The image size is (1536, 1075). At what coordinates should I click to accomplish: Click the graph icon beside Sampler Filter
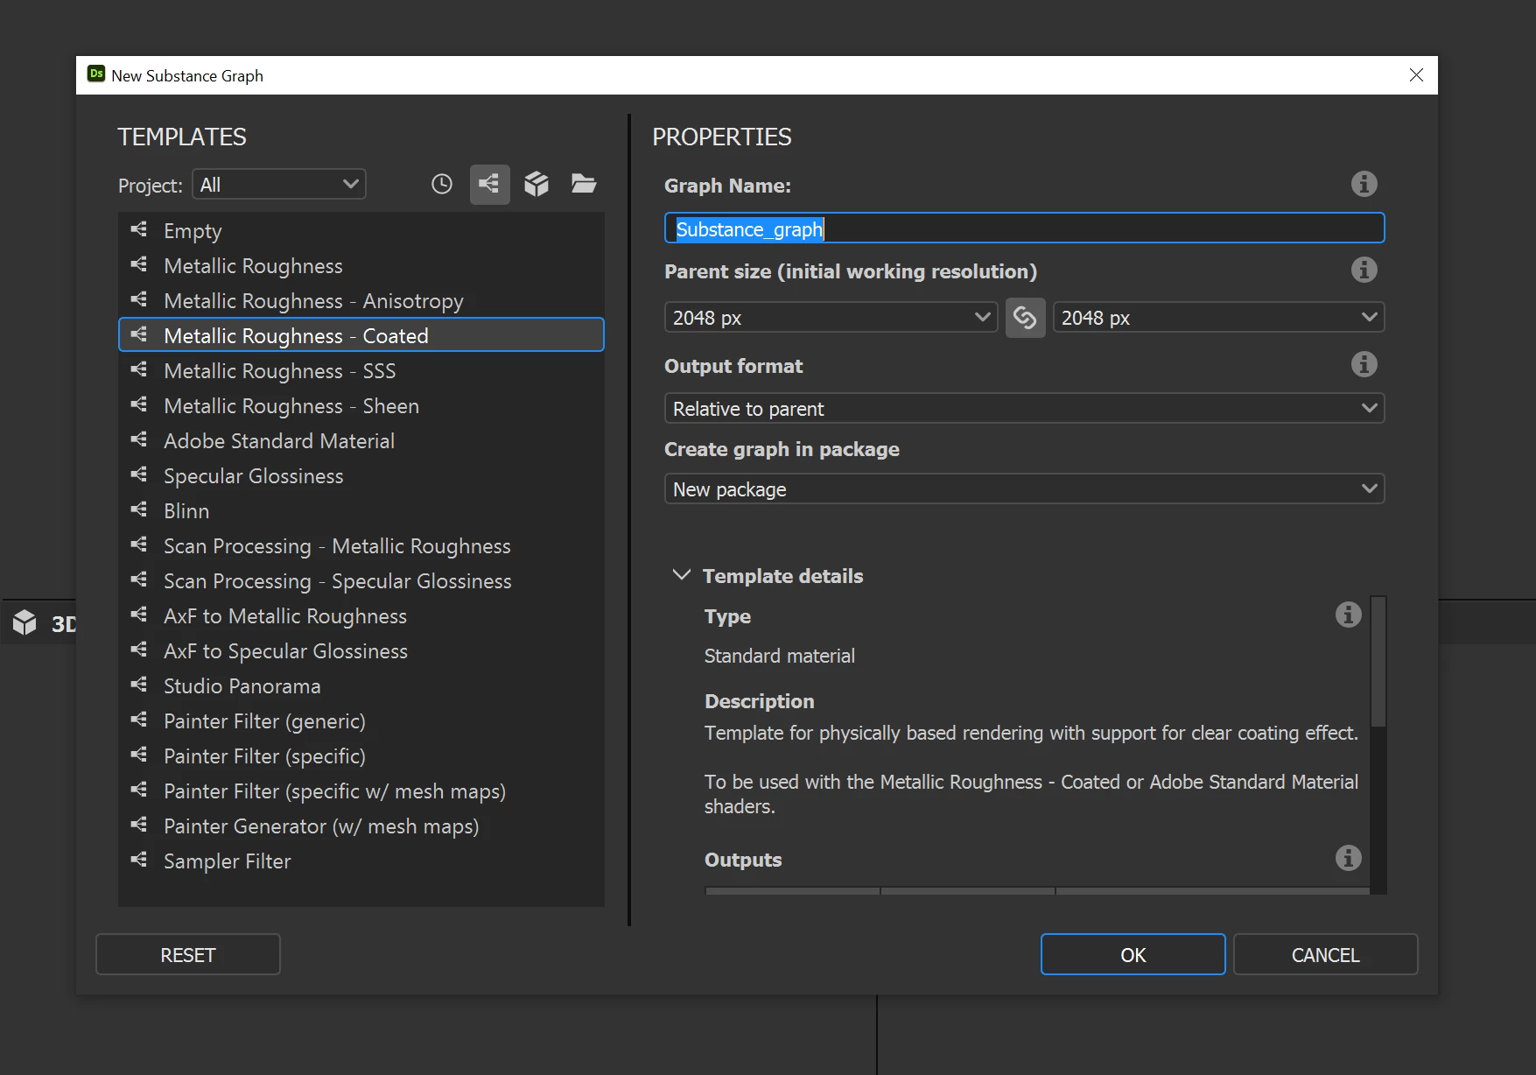coord(138,860)
